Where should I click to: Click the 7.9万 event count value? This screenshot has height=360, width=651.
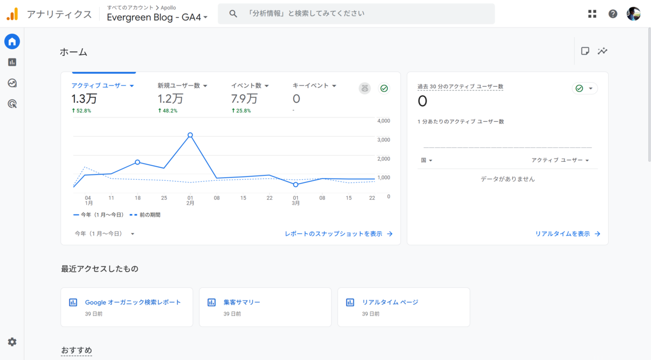244,99
